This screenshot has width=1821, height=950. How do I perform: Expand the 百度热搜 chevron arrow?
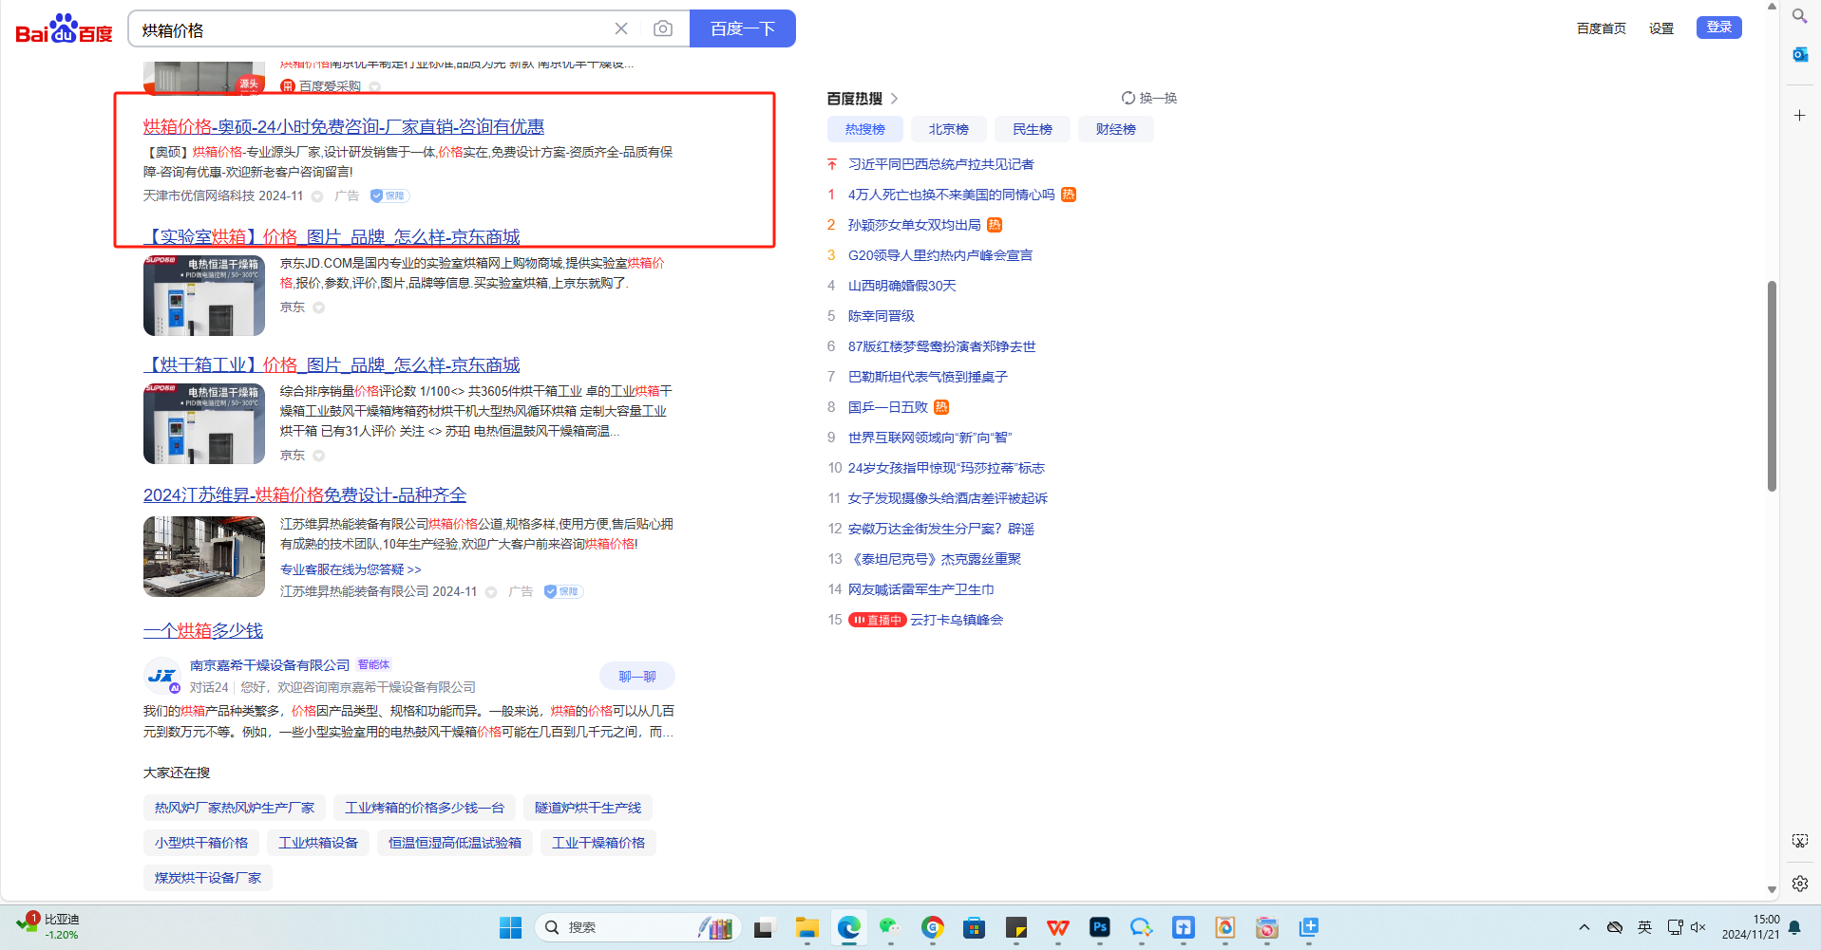[x=894, y=99]
